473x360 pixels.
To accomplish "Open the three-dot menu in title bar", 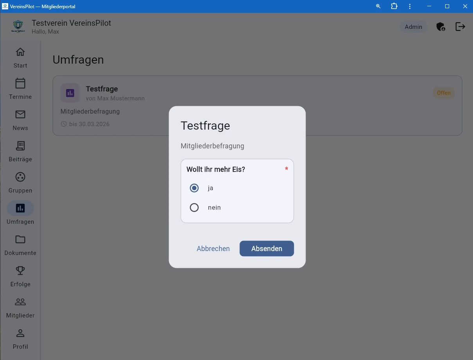I will 410,6.
